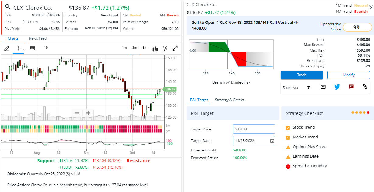Click the Stock Trend checkmark icon
This screenshot has width=374, height=192.
pos(288,128)
